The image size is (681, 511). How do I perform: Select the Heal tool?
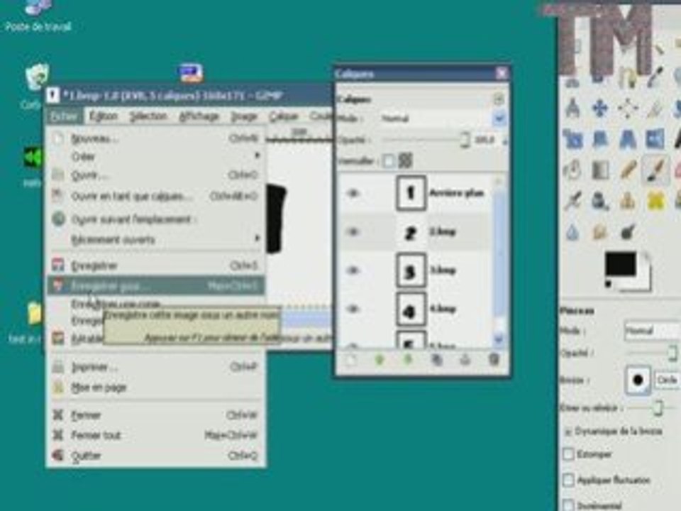pos(655,201)
